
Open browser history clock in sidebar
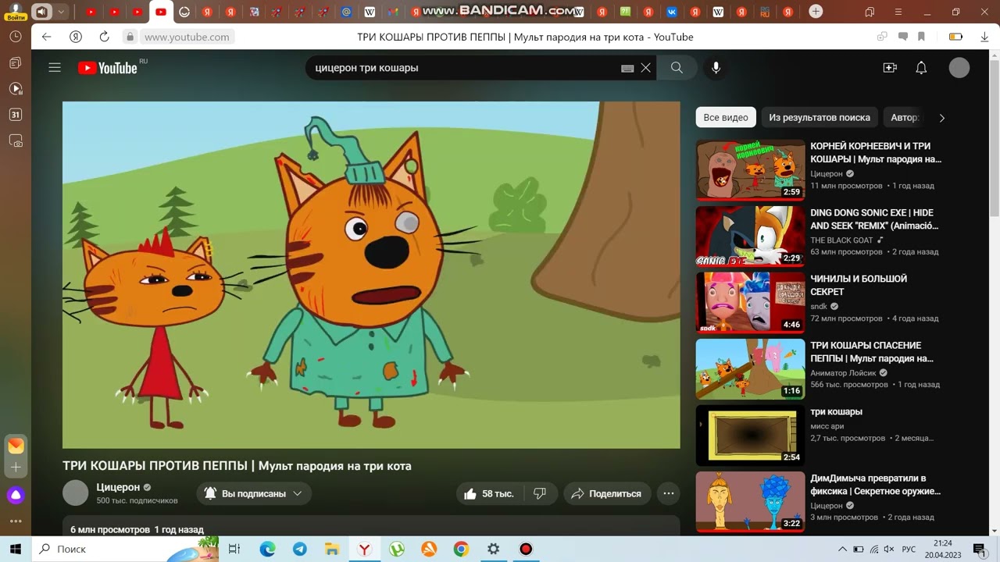16,37
